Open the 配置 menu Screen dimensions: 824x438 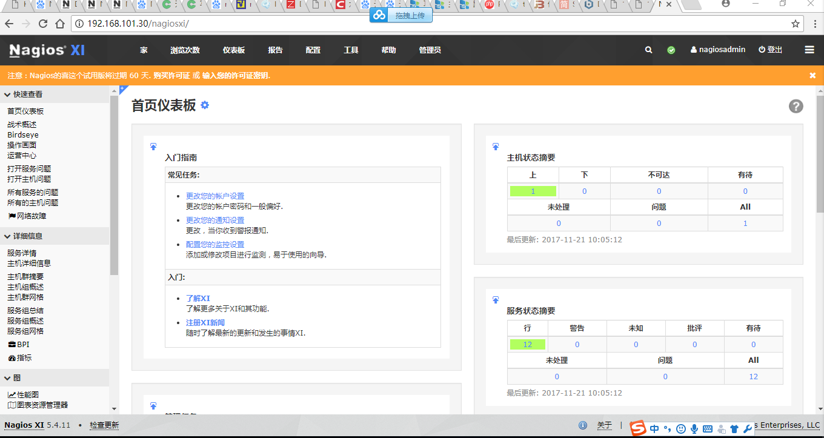pyautogui.click(x=313, y=50)
